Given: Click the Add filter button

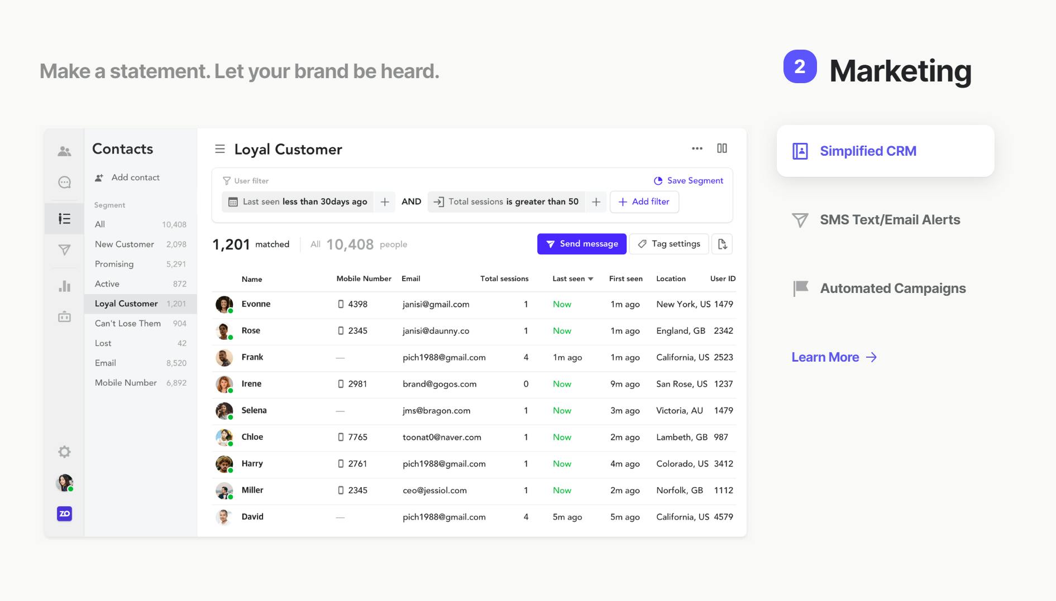Looking at the screenshot, I should click(x=644, y=202).
